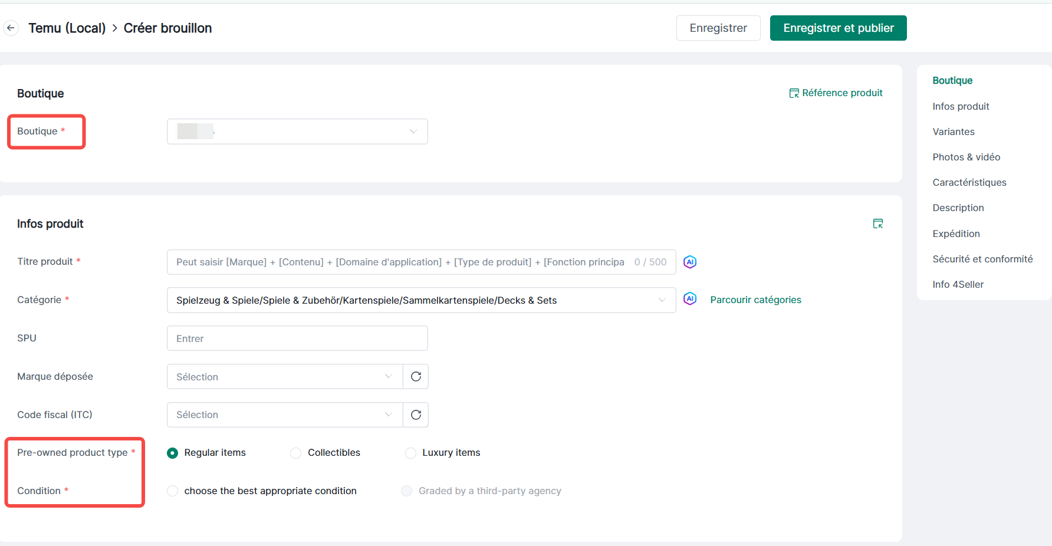Choose the Luxury items option
This screenshot has width=1052, height=546.
(410, 453)
